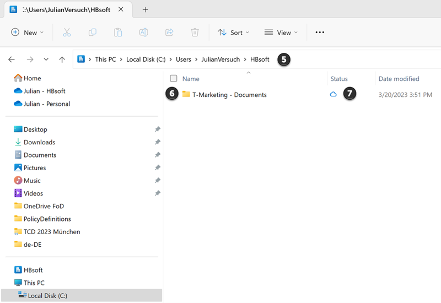Navigate to Users in breadcrumb path
The height and width of the screenshot is (303, 441).
point(183,59)
